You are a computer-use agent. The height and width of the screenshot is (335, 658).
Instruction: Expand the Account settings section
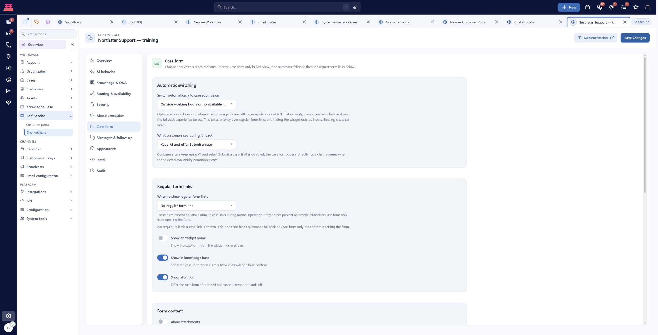coord(46,62)
